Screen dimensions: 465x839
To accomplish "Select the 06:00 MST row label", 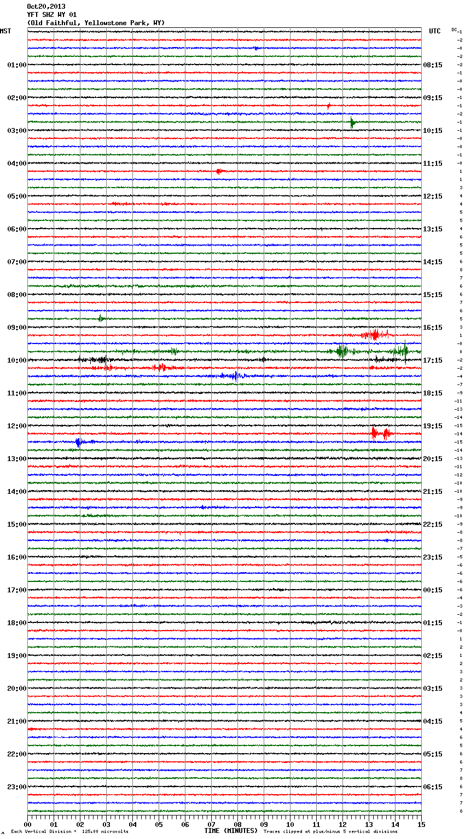I will [x=16, y=229].
